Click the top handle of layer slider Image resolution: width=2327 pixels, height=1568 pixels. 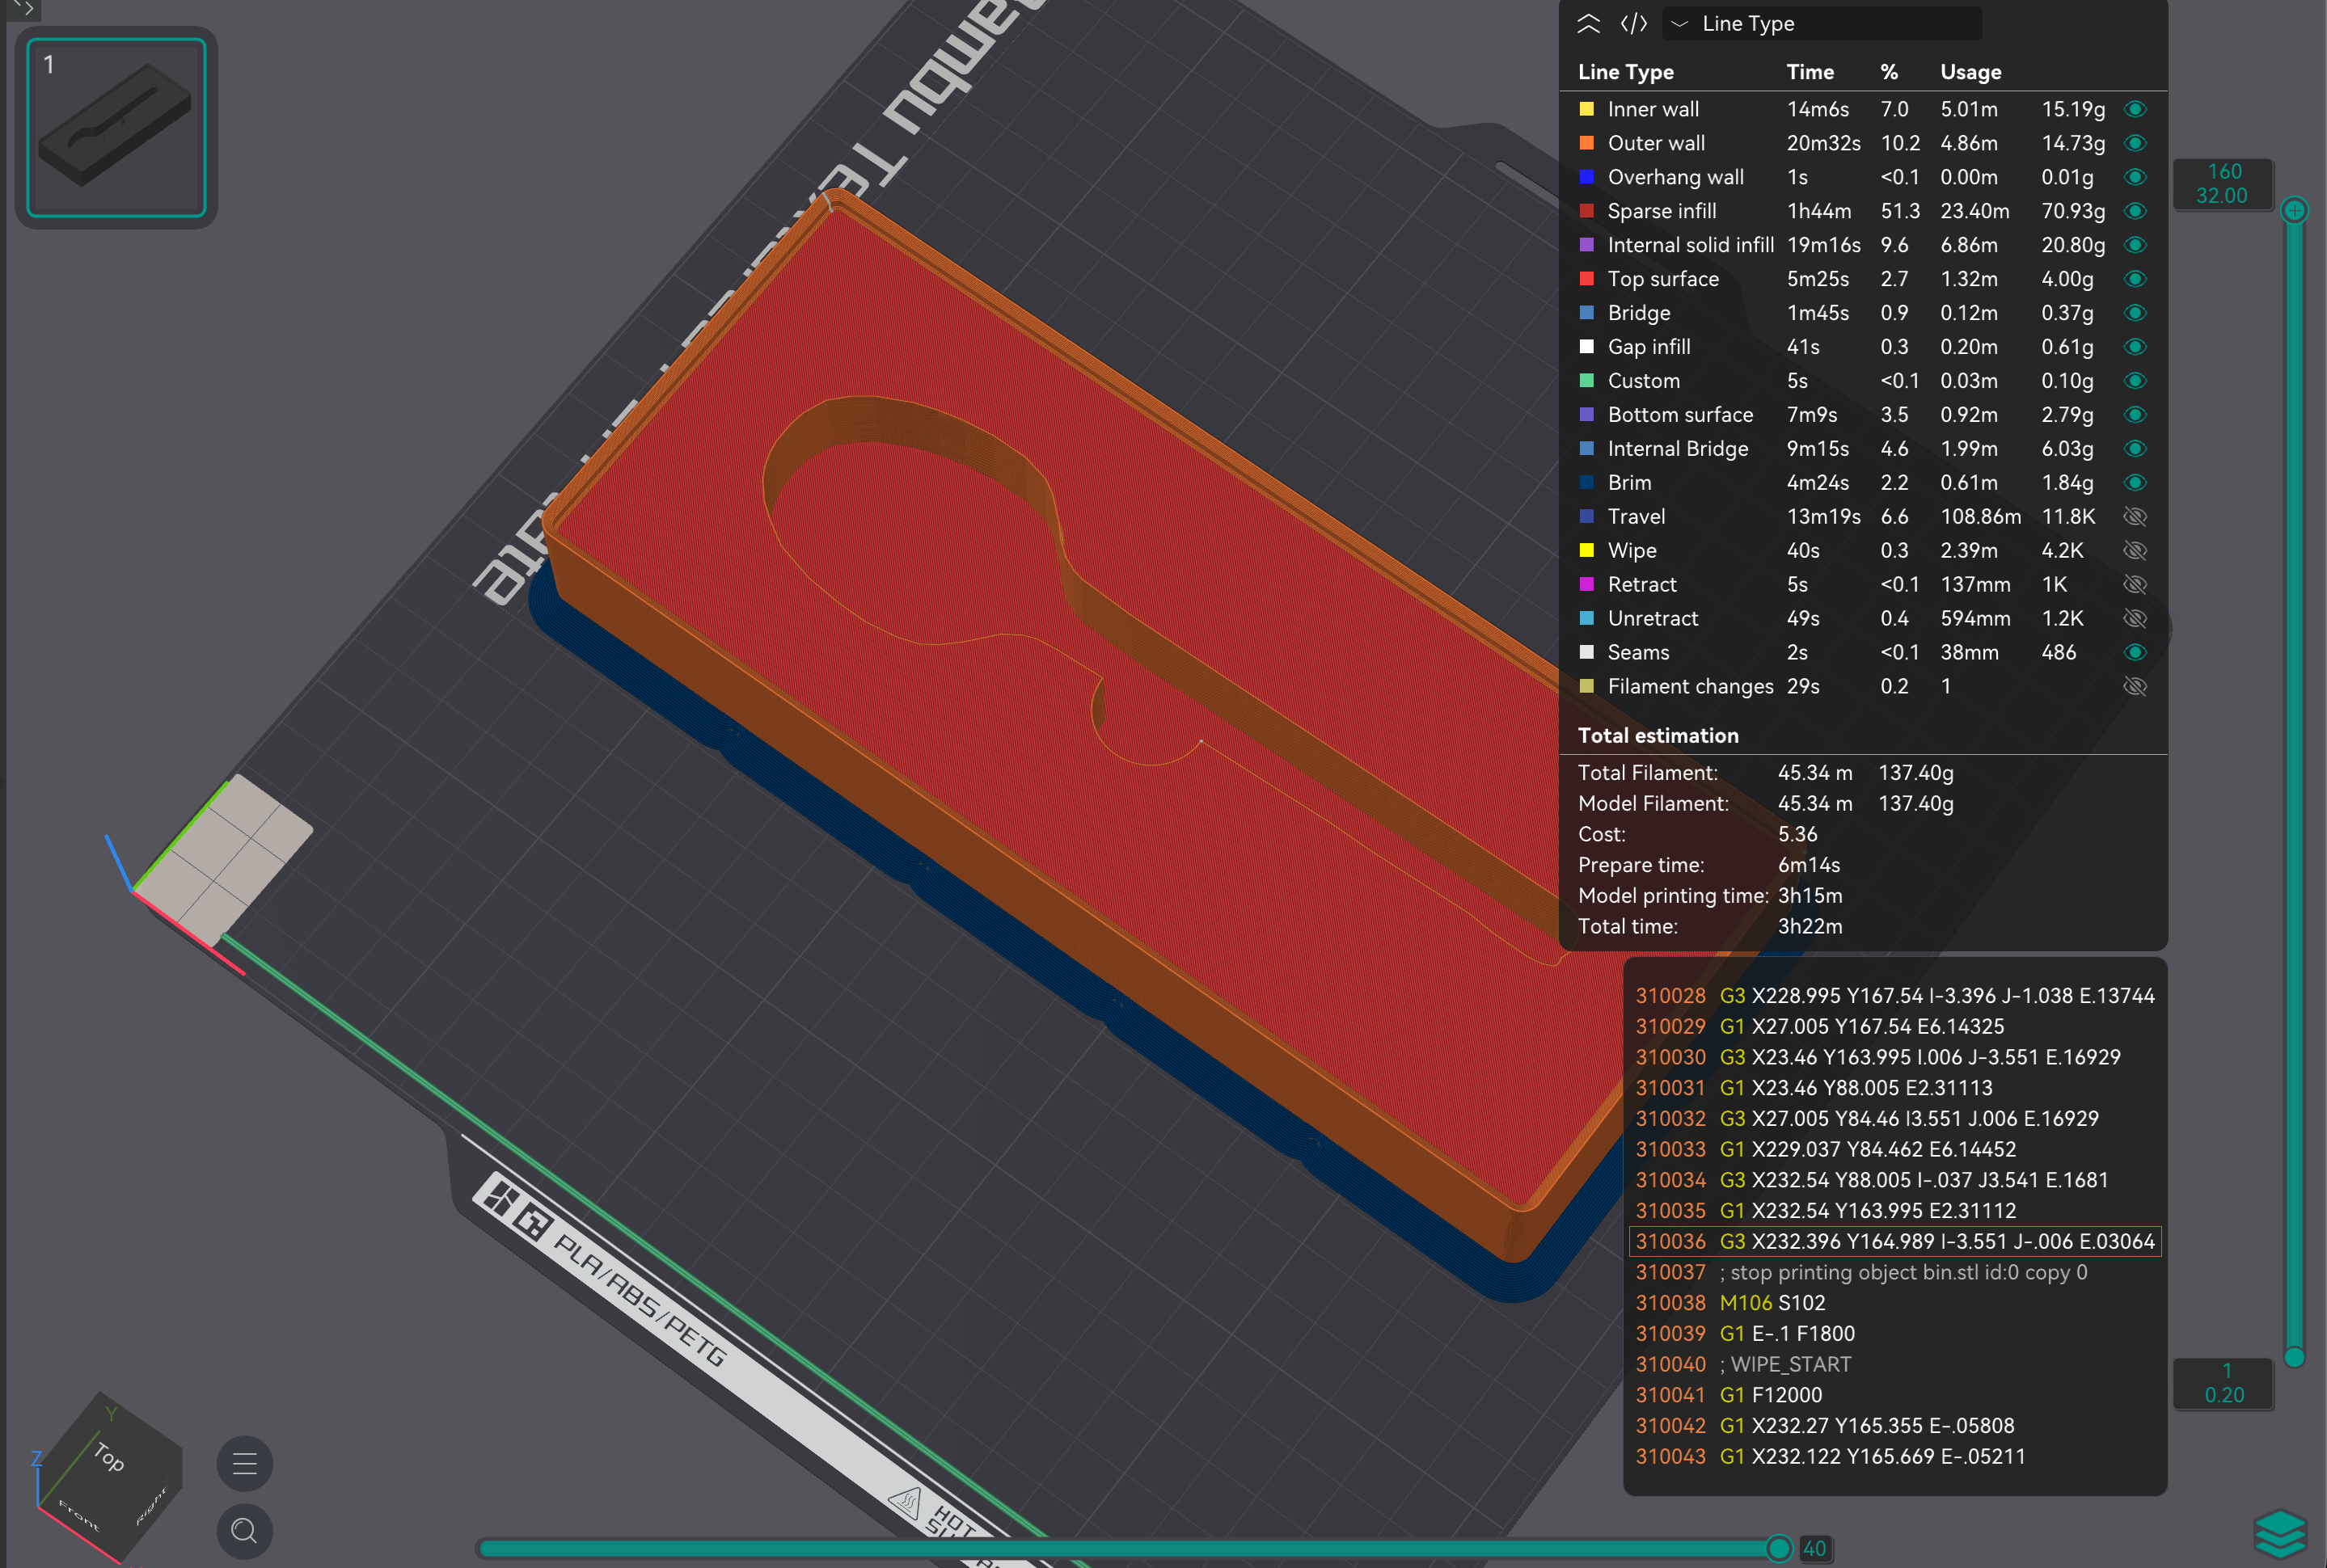2295,210
